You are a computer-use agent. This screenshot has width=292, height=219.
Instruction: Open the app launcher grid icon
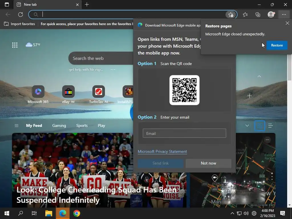[x=15, y=45]
